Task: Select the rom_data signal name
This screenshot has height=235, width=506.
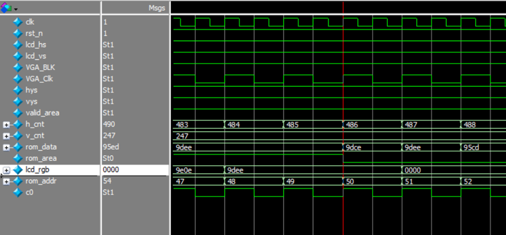Action: [41, 147]
